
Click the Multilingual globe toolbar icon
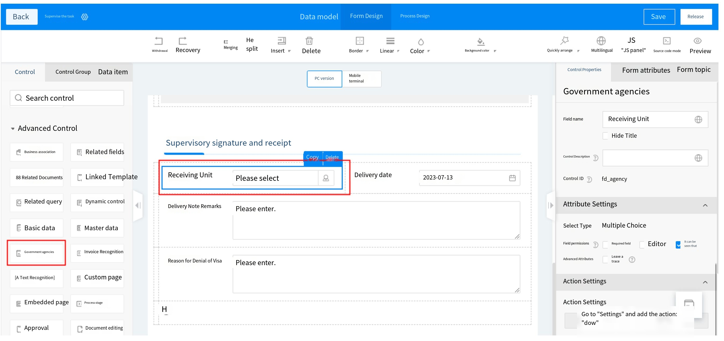pos(601,41)
